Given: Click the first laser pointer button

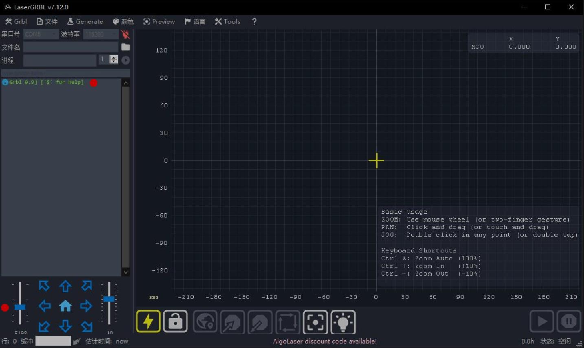Looking at the screenshot, I should pyautogui.click(x=233, y=322).
